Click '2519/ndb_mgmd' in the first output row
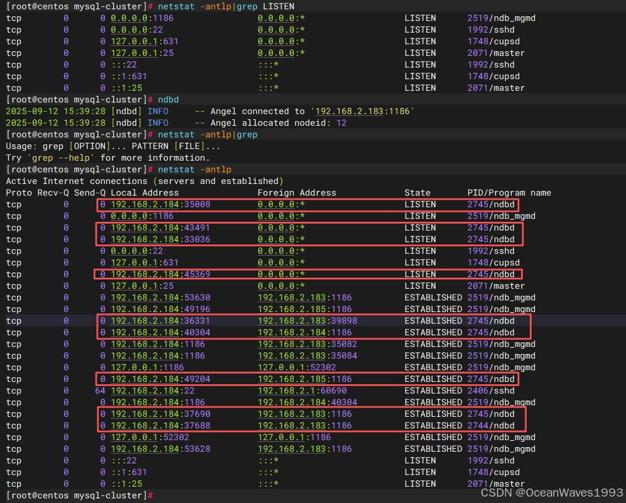 pyautogui.click(x=501, y=18)
